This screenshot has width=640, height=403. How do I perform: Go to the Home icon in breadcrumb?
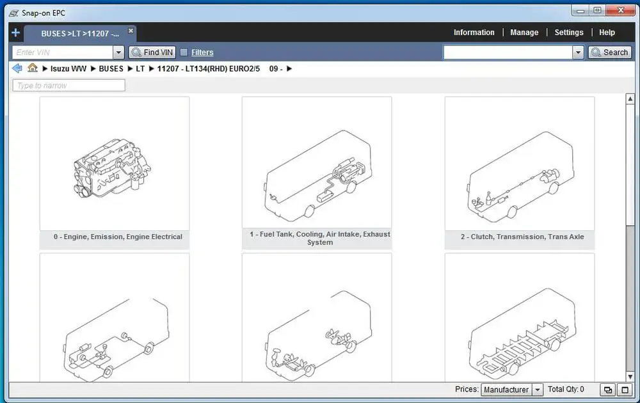33,68
